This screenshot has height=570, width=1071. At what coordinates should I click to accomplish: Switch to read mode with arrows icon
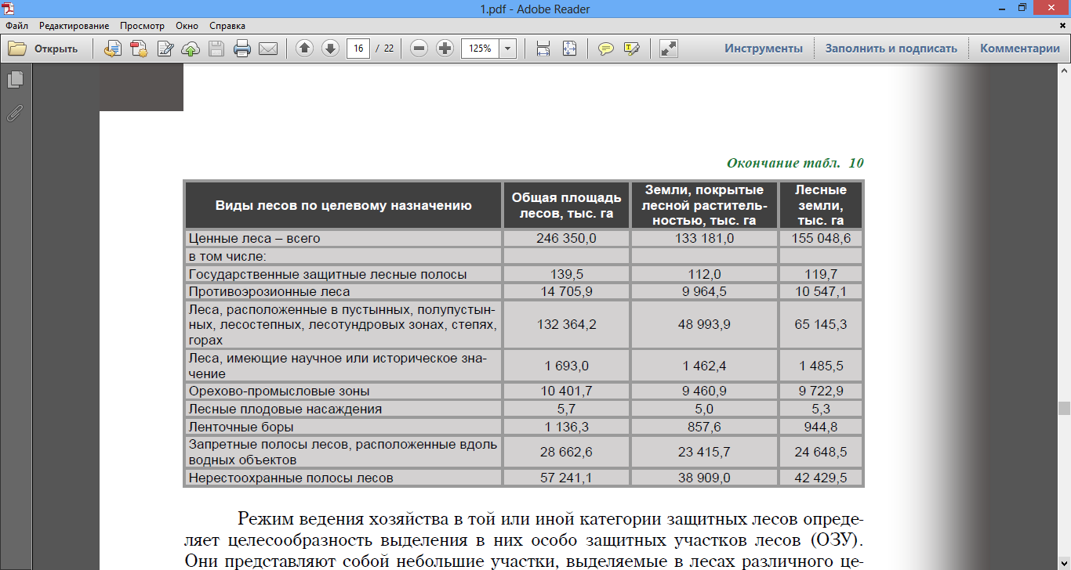(669, 49)
